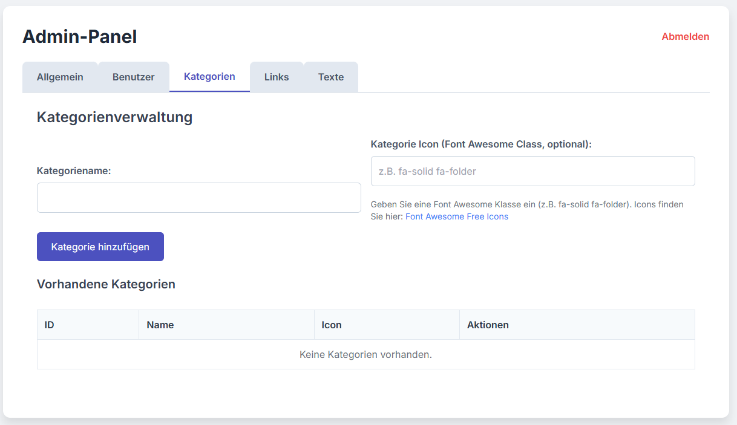
Task: Switch to the Allgemein tab
Action: (60, 77)
